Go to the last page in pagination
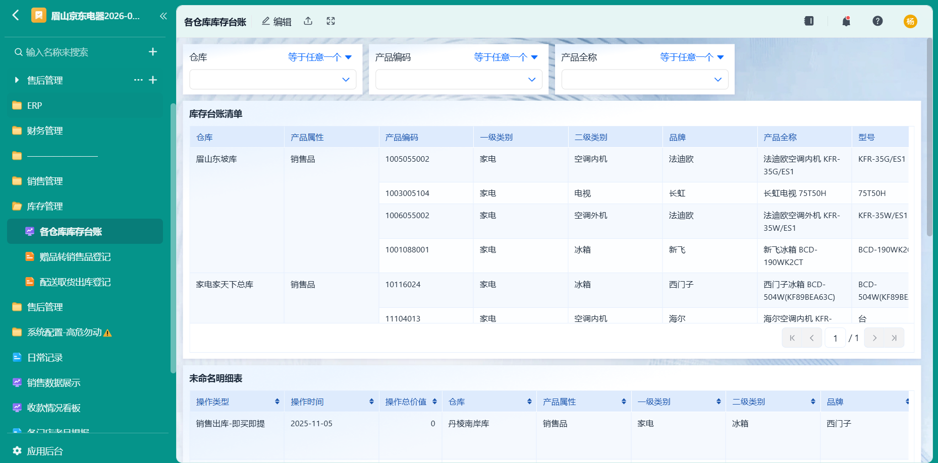This screenshot has height=463, width=938. point(894,338)
